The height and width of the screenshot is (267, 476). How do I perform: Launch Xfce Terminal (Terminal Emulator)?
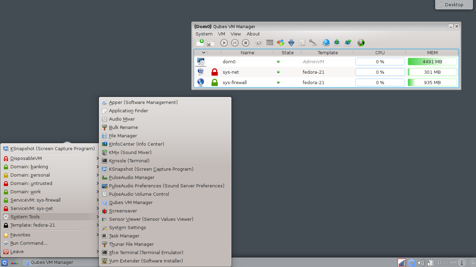click(x=165, y=252)
